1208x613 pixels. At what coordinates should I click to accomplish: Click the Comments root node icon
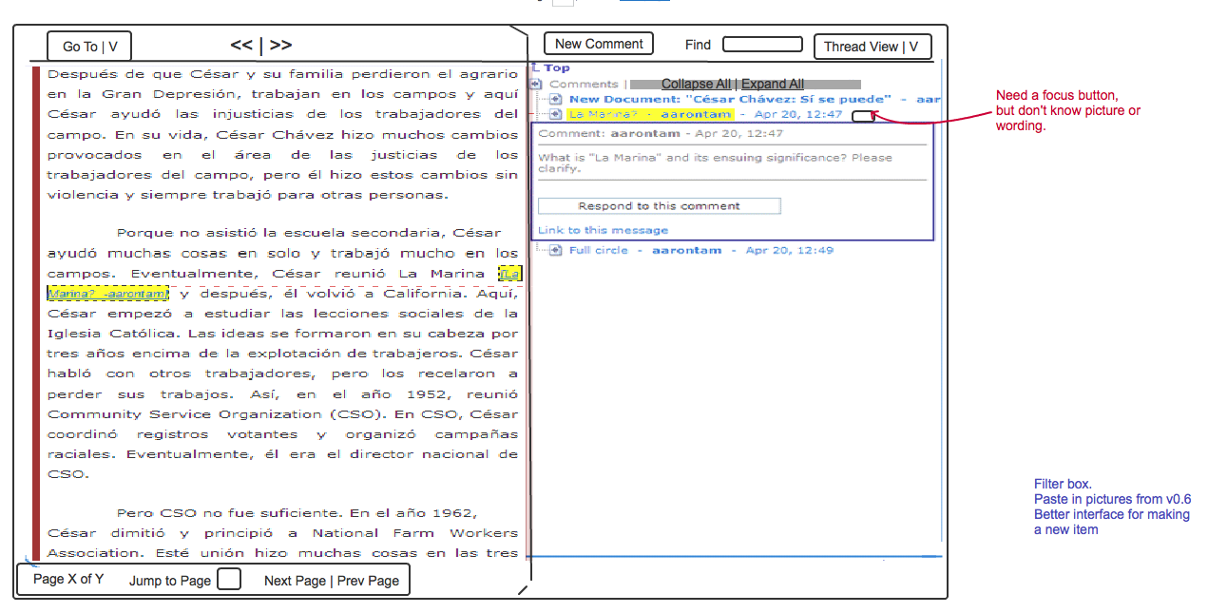(x=536, y=85)
